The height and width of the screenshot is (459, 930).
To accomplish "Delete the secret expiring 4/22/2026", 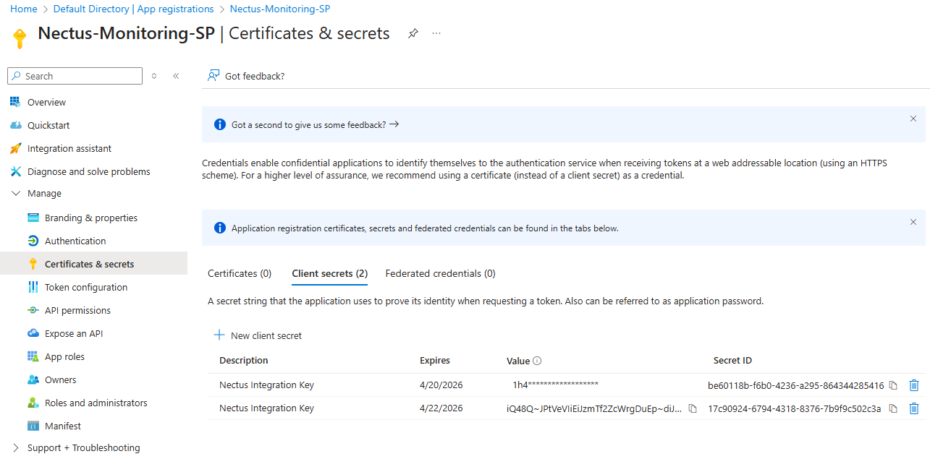I will pos(913,408).
